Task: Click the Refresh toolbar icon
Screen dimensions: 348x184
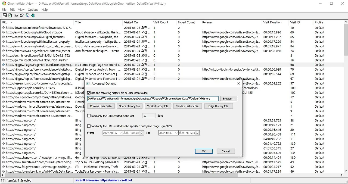Action: pyautogui.click(x=10, y=15)
